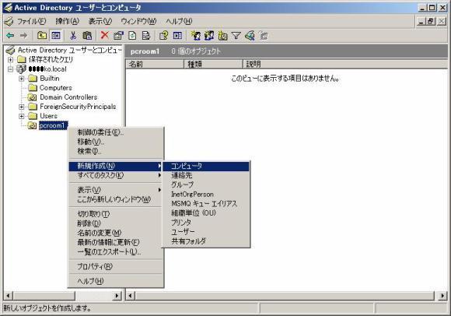Click left arrow of results pane scrollbar
Viewport: 451px width, 316px height.
(131, 296)
